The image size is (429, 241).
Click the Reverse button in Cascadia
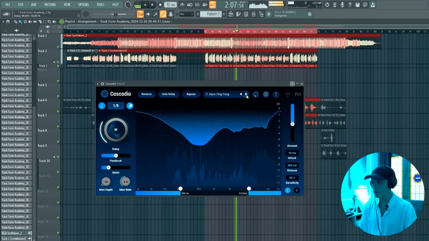pyautogui.click(x=146, y=94)
